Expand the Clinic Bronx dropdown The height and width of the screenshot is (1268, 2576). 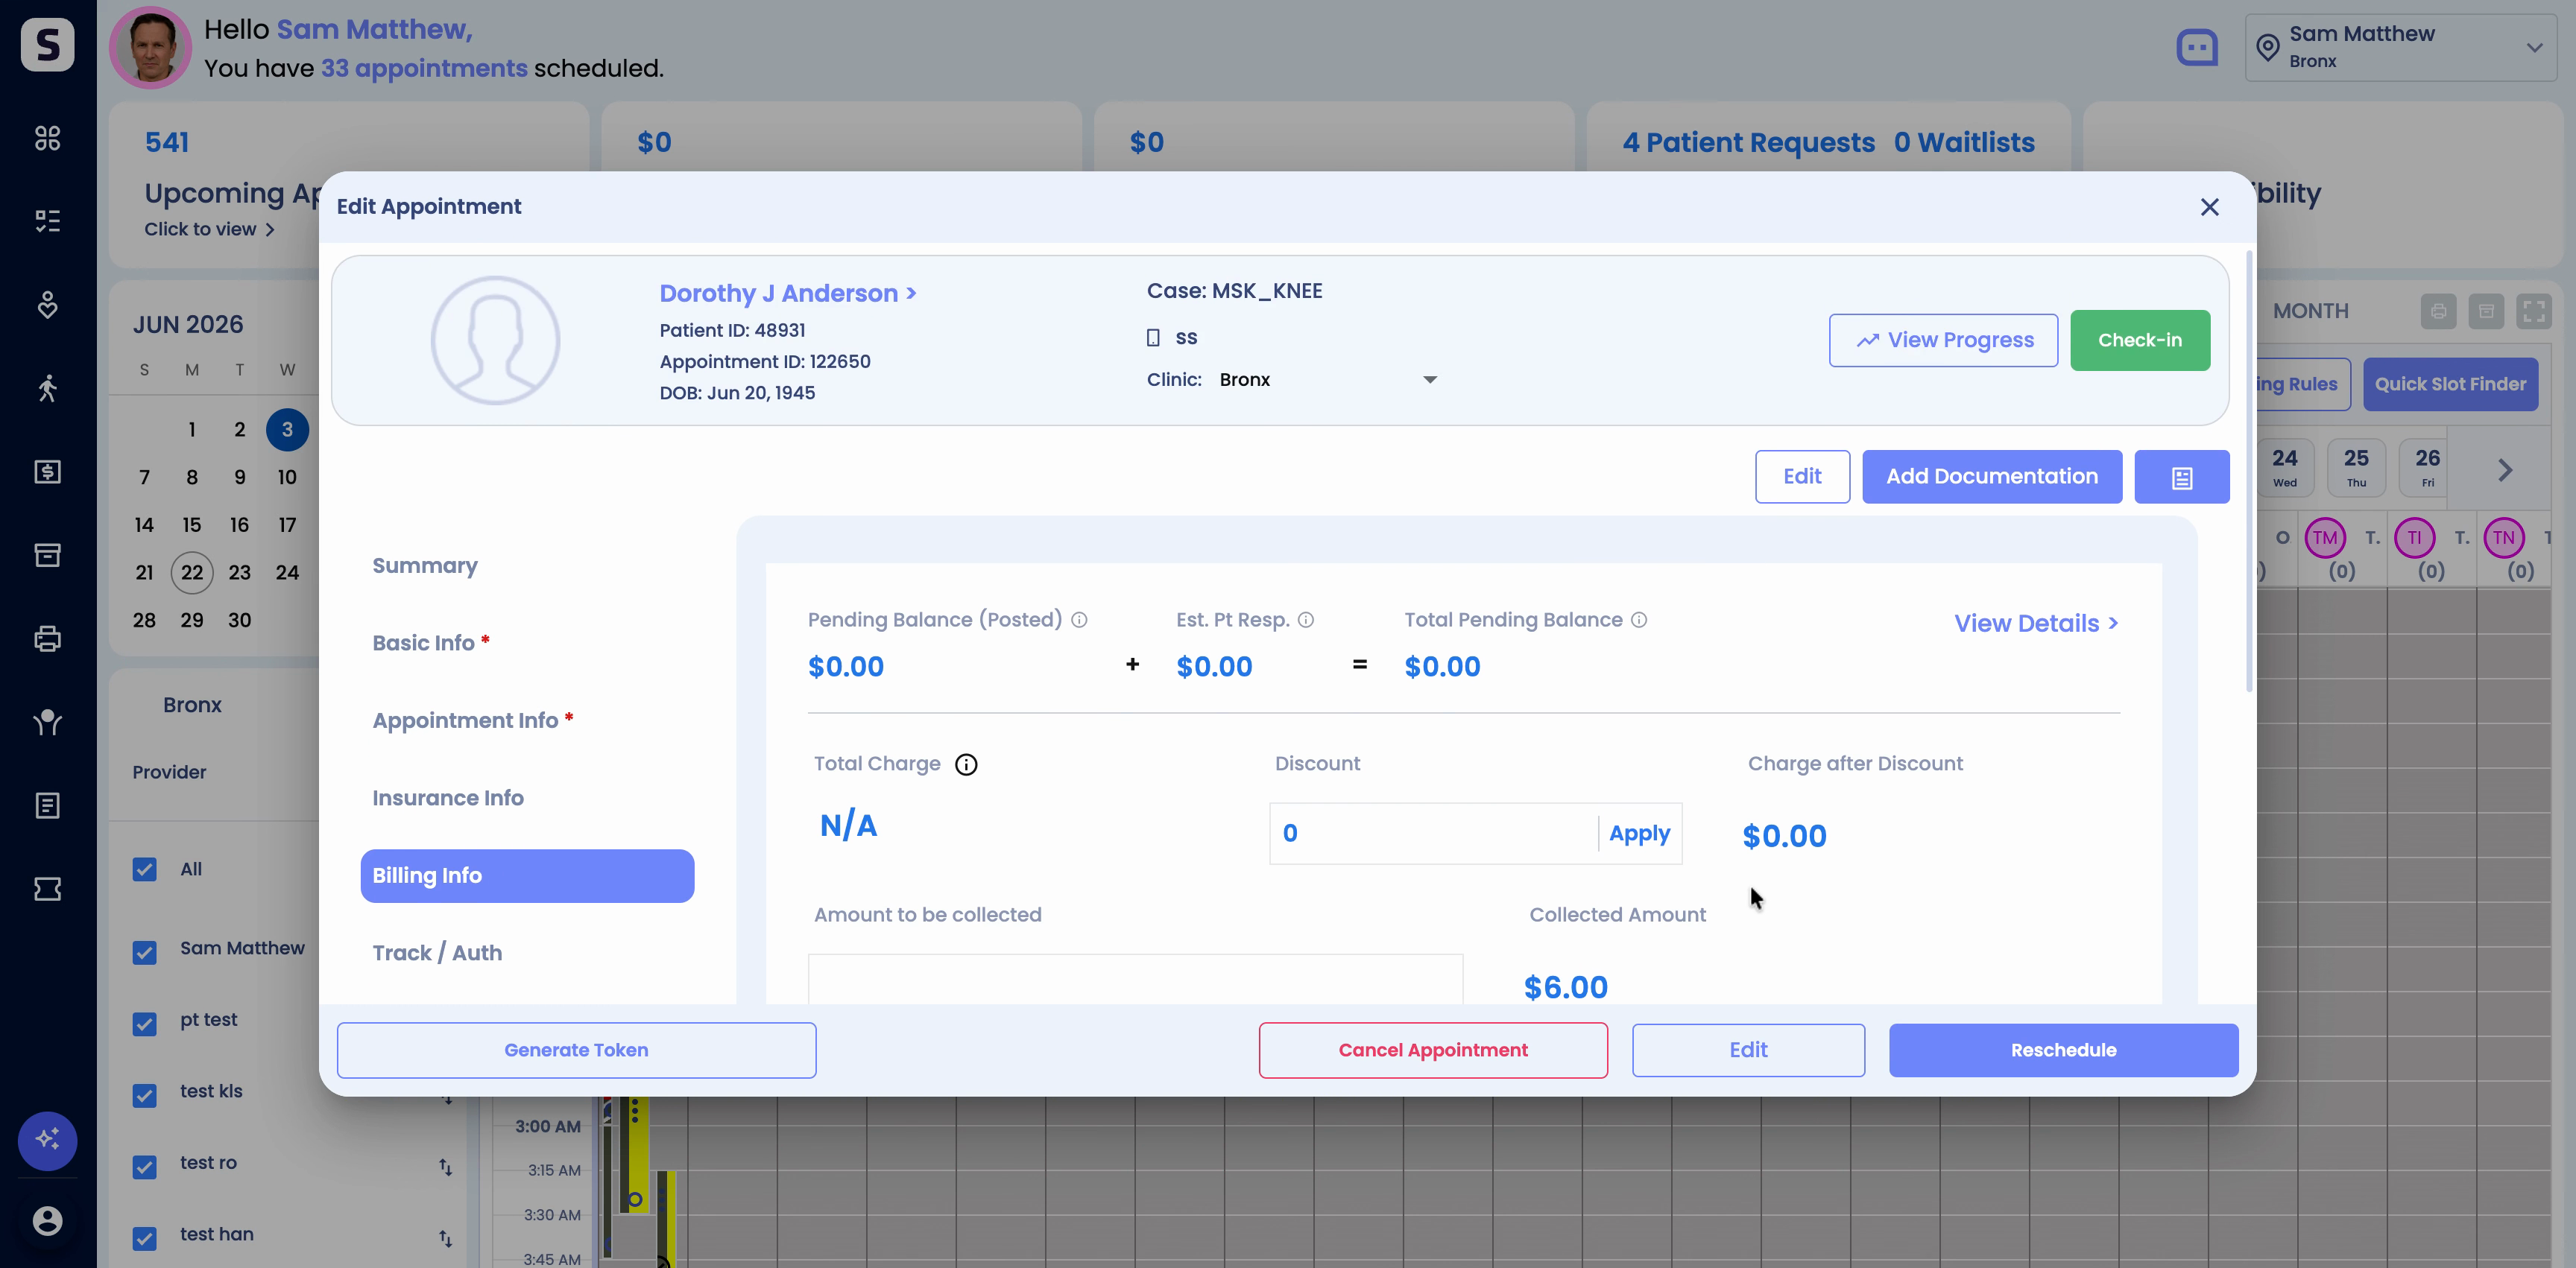[x=1328, y=380]
